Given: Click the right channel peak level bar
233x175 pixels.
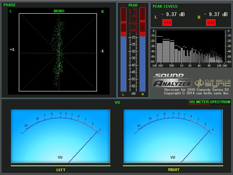Looking at the screenshot, I should pos(142,50).
